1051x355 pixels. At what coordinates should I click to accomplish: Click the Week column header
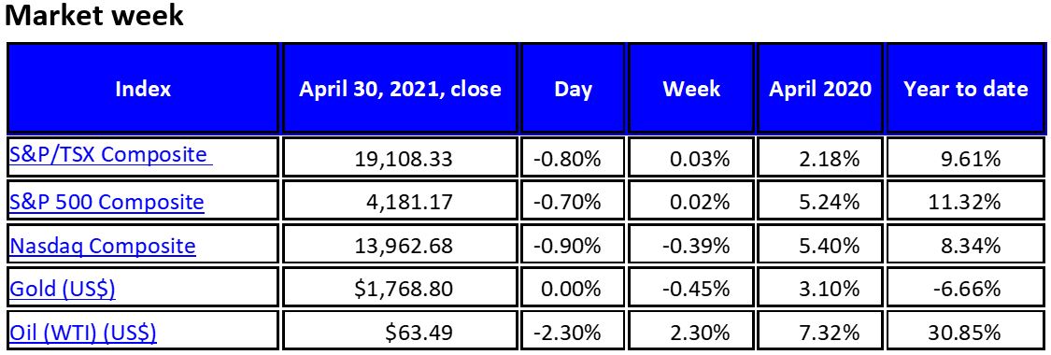point(691,89)
